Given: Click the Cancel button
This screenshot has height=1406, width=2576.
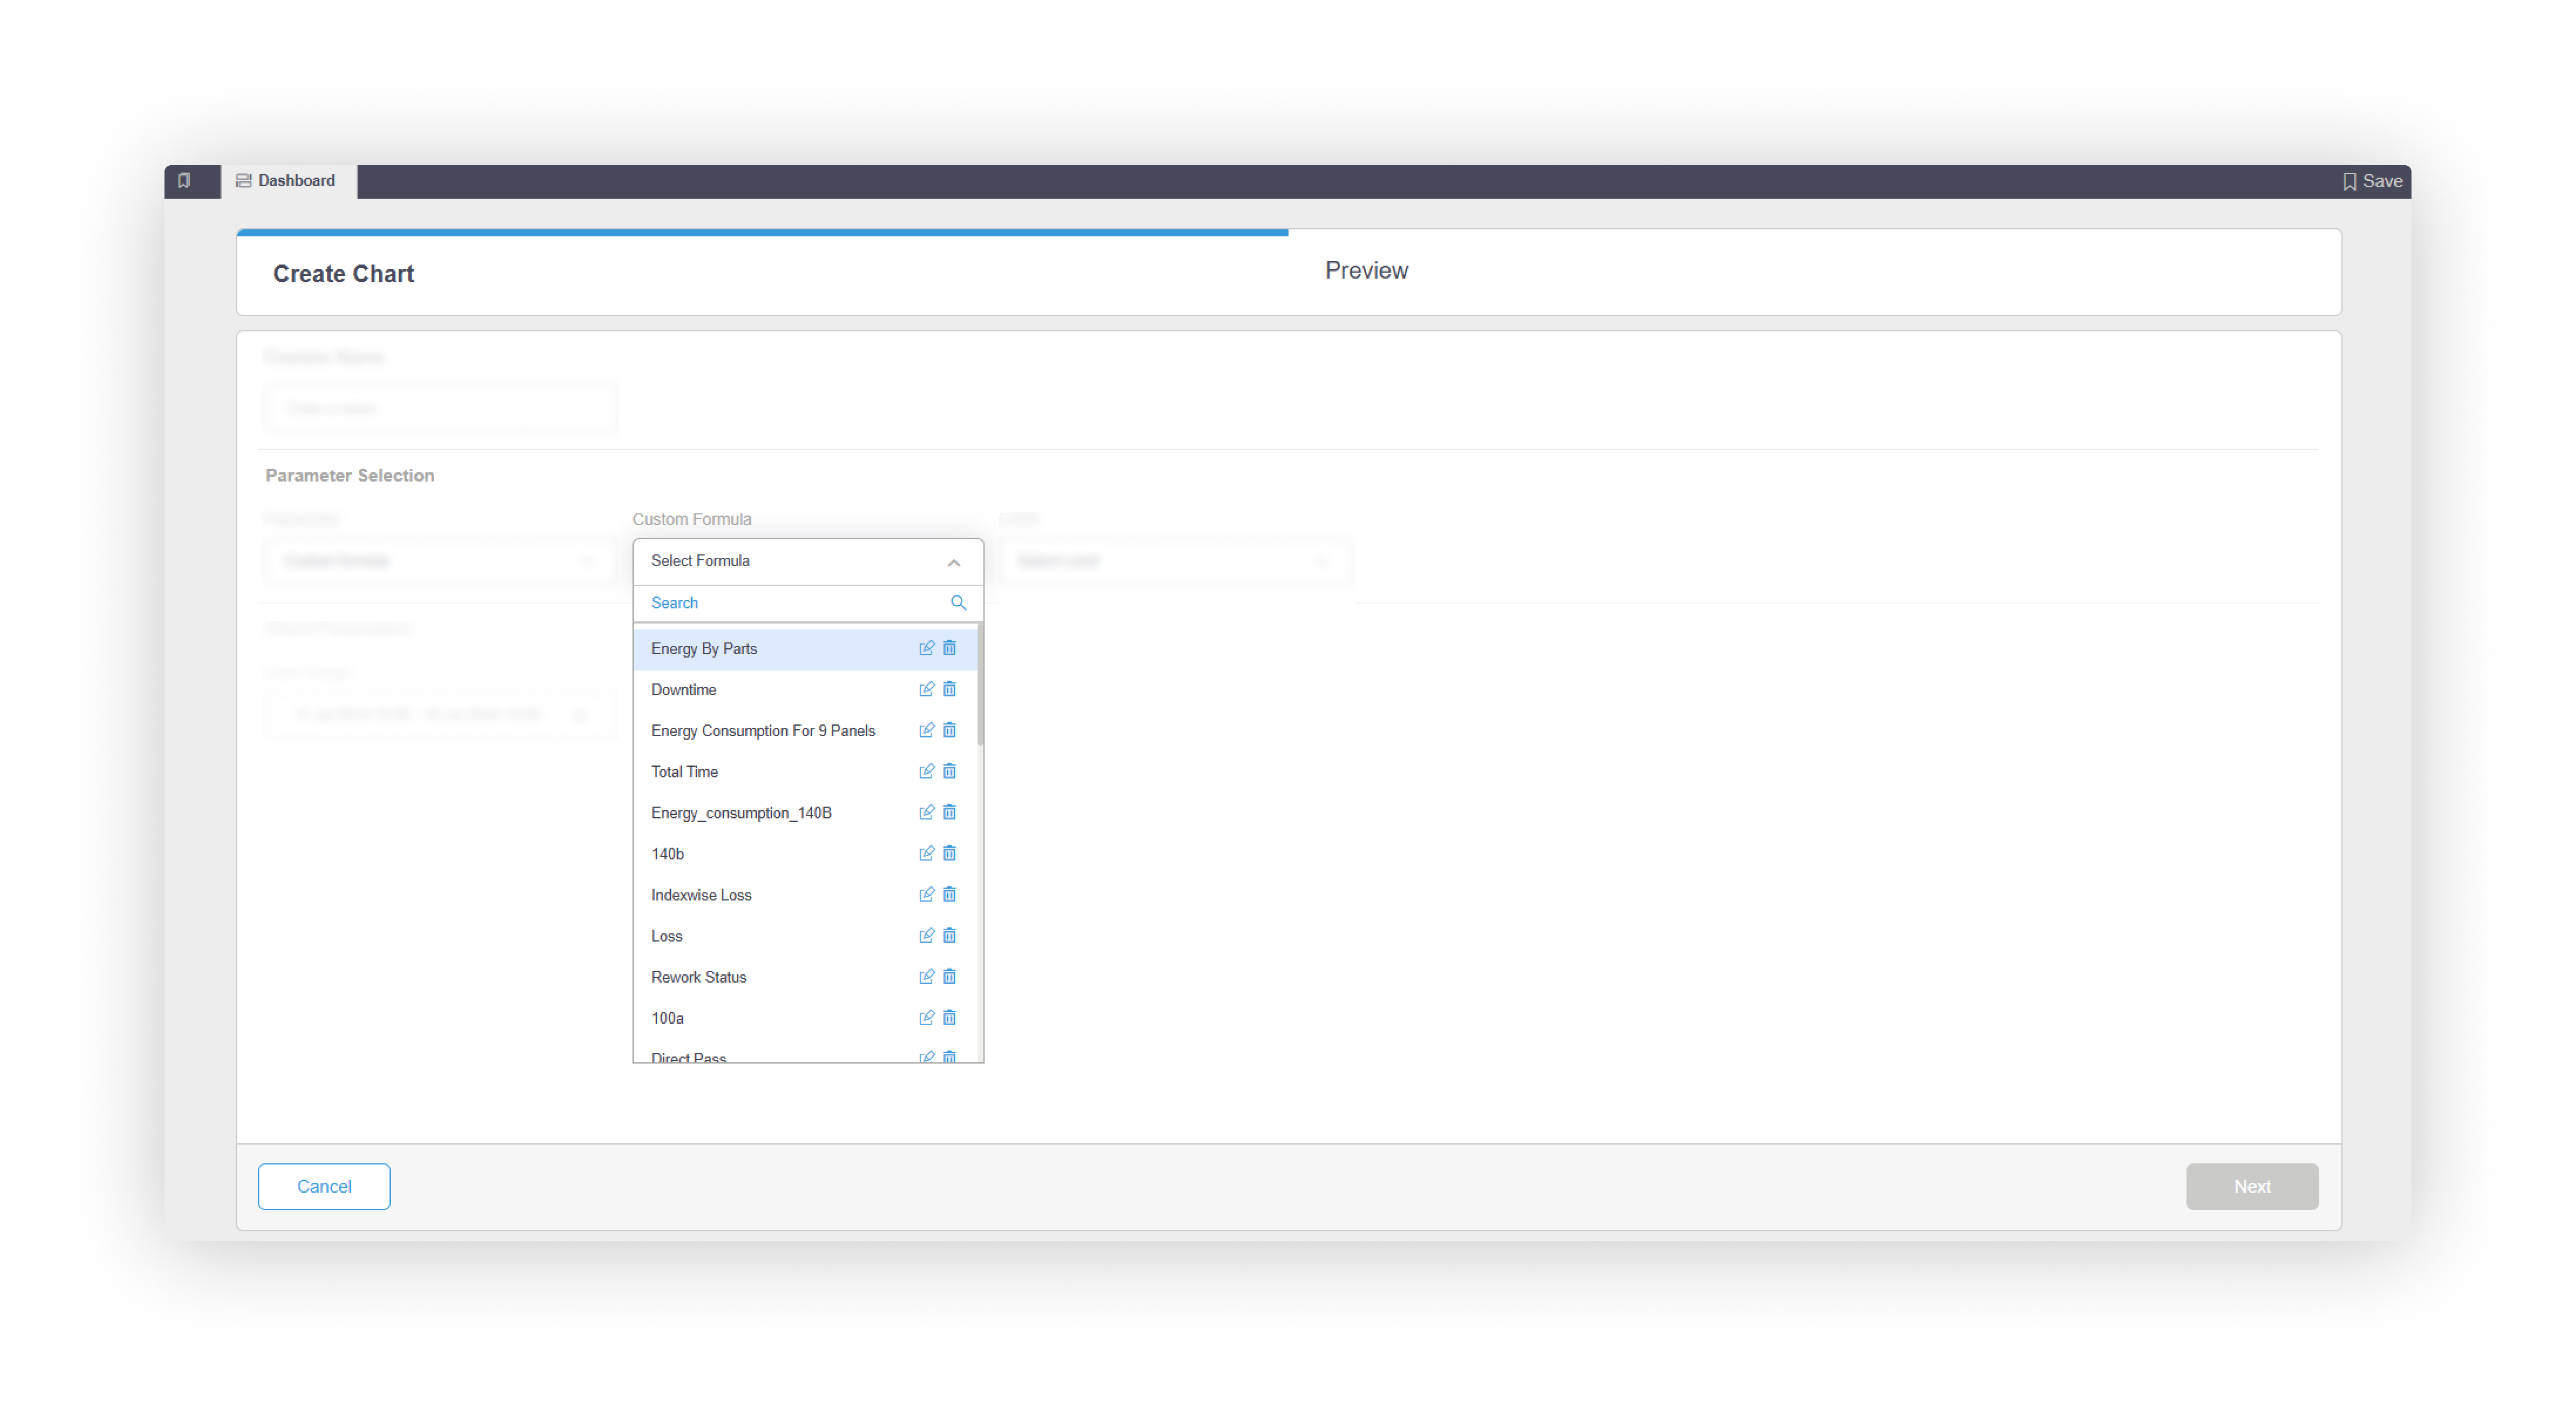Looking at the screenshot, I should click(324, 1186).
